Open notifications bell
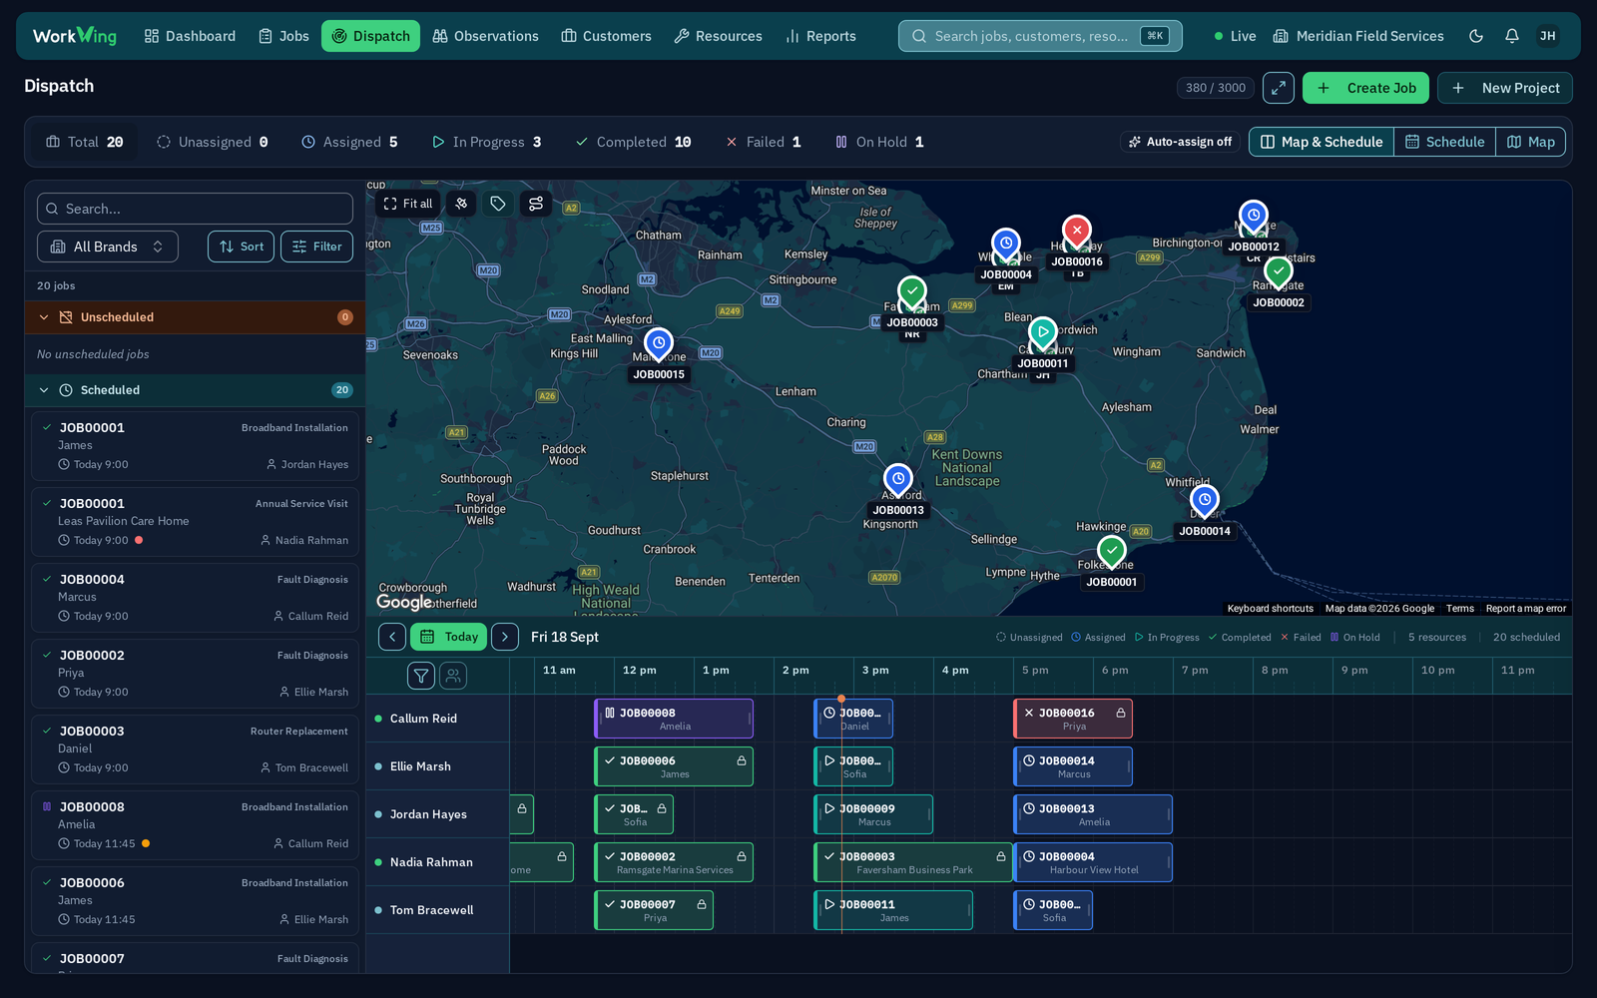This screenshot has height=998, width=1597. [x=1512, y=36]
